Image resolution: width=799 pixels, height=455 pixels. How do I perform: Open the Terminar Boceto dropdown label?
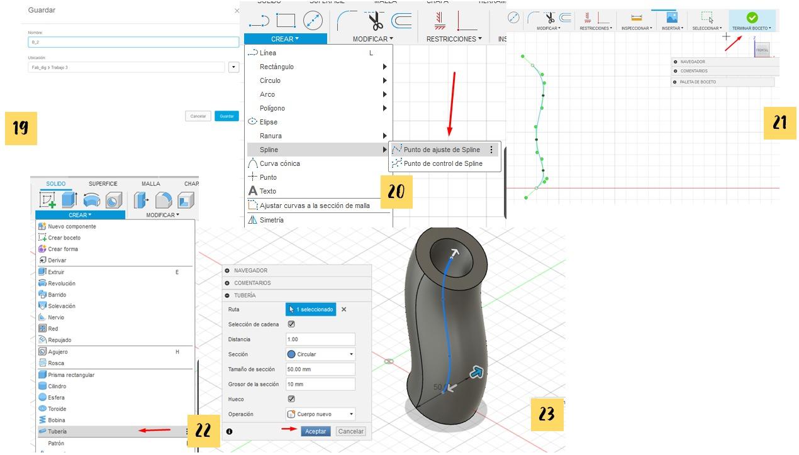752,28
